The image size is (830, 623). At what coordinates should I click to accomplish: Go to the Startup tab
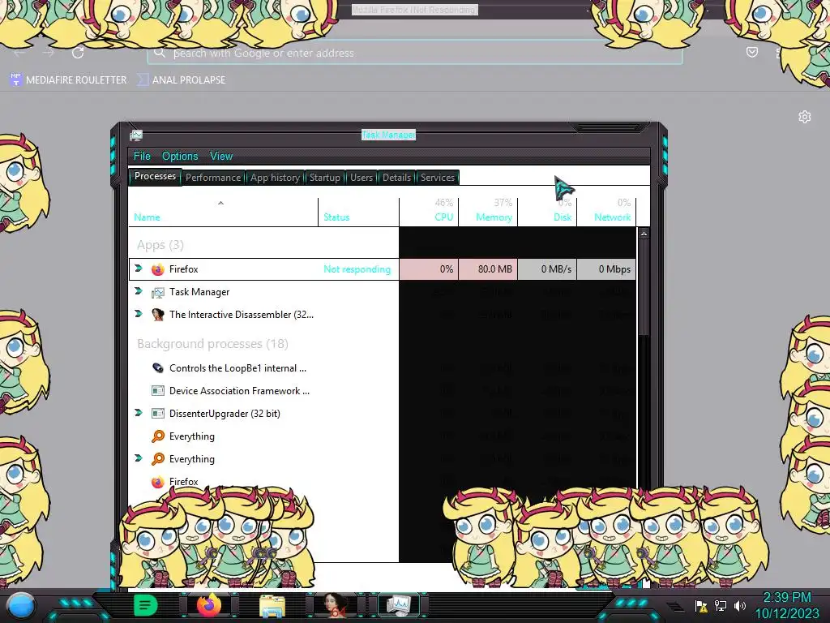pyautogui.click(x=324, y=178)
